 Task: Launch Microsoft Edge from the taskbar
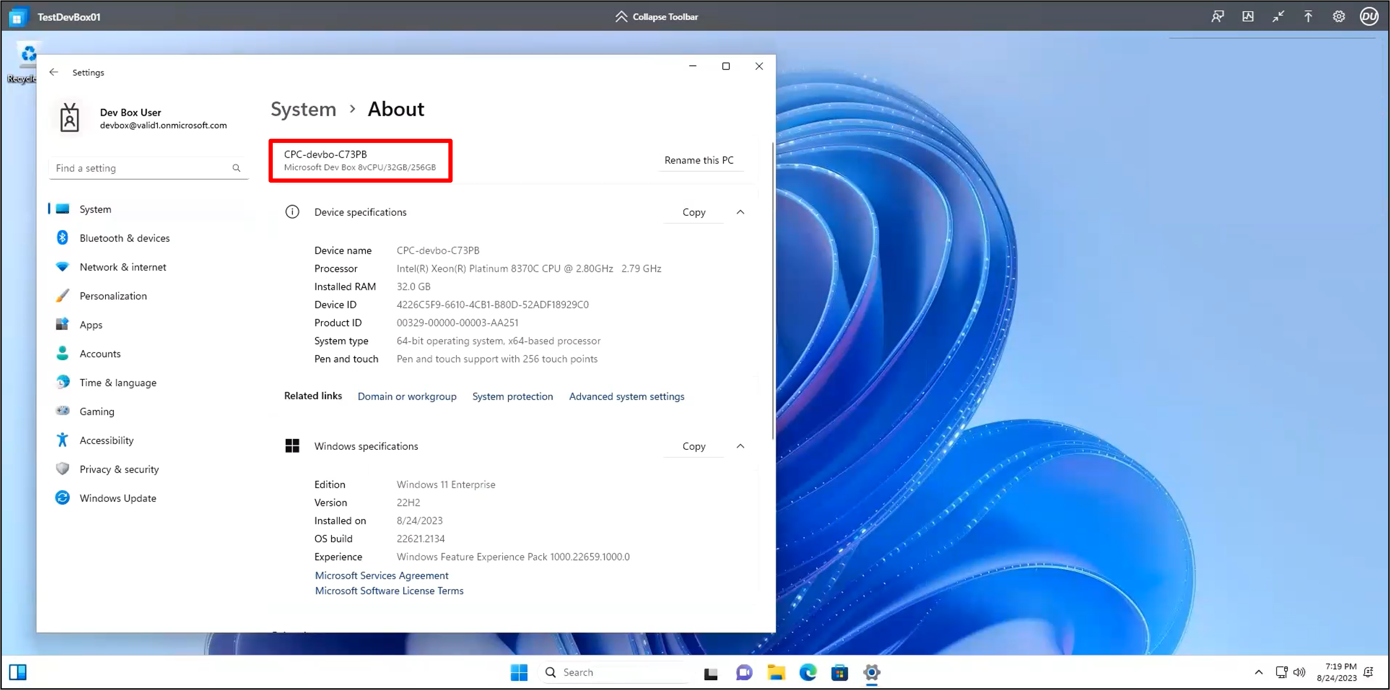808,673
